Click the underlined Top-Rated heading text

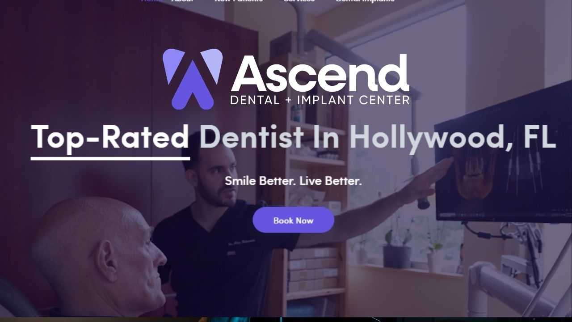pyautogui.click(x=110, y=137)
